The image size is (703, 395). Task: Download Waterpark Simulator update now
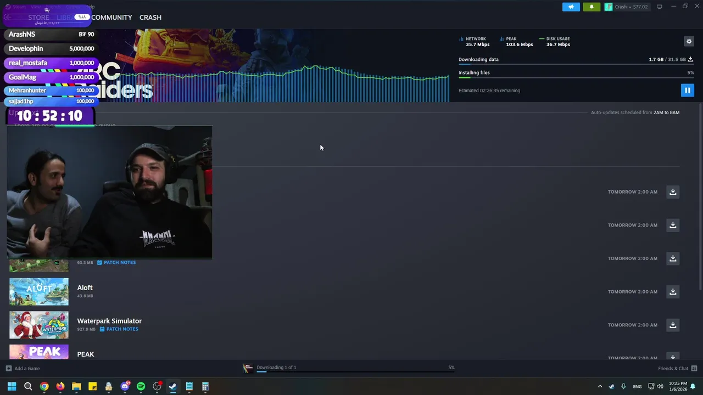pos(673,325)
